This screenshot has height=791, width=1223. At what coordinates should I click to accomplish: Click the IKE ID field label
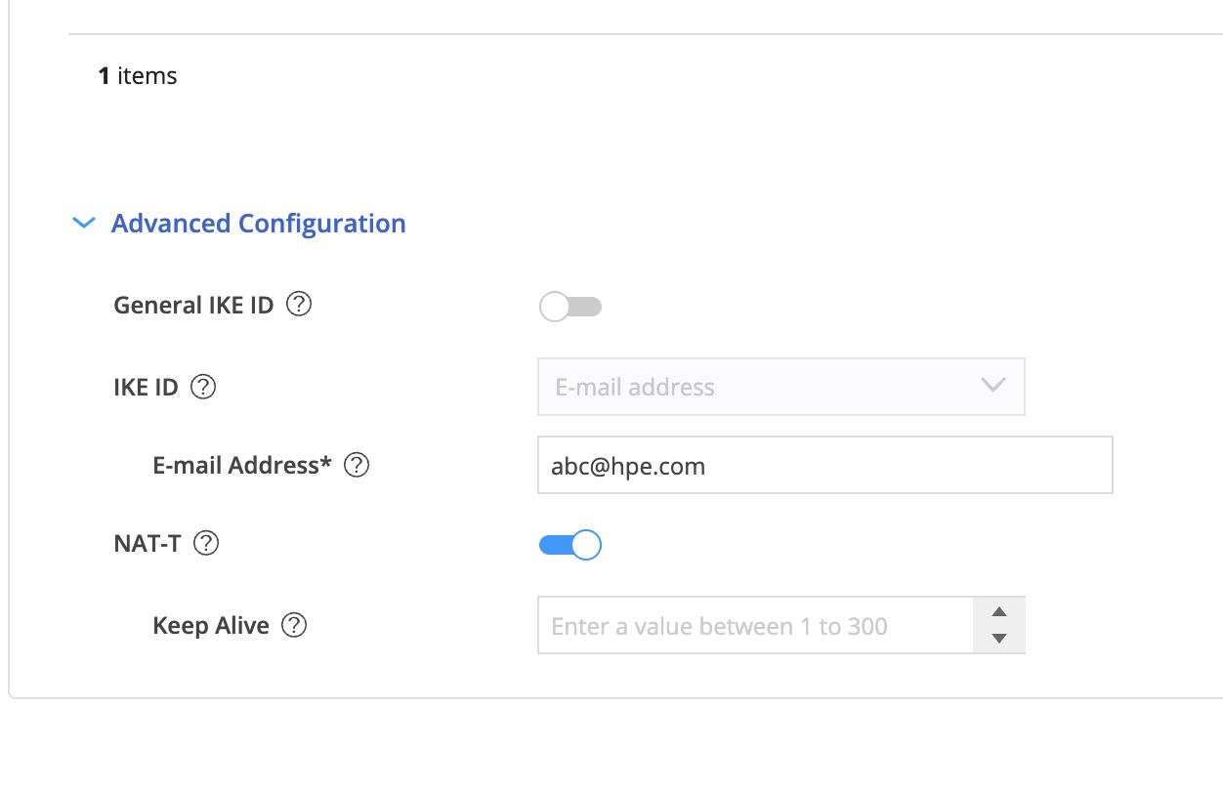(x=147, y=387)
